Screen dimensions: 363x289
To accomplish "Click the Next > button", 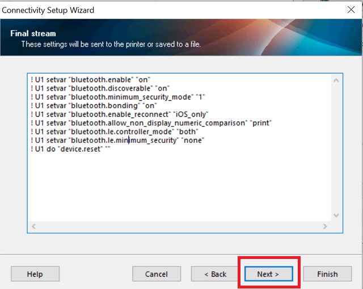I will (x=268, y=274).
